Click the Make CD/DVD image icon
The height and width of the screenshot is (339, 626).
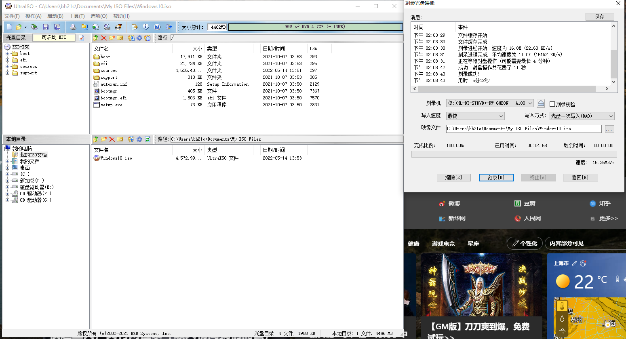click(73, 27)
